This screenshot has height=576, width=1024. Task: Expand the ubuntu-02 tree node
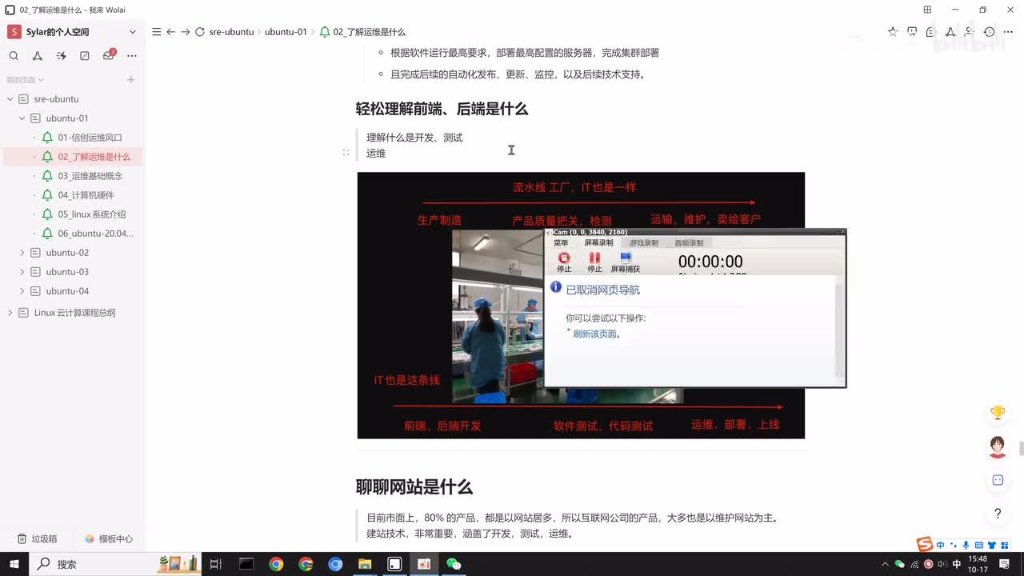22,253
